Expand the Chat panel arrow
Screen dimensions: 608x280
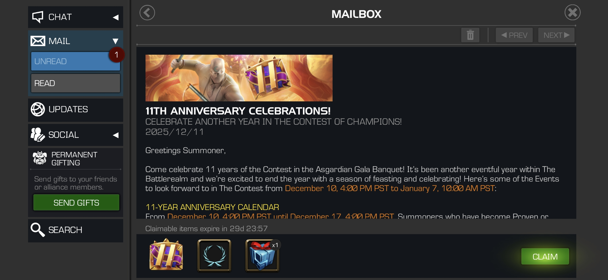tap(116, 17)
